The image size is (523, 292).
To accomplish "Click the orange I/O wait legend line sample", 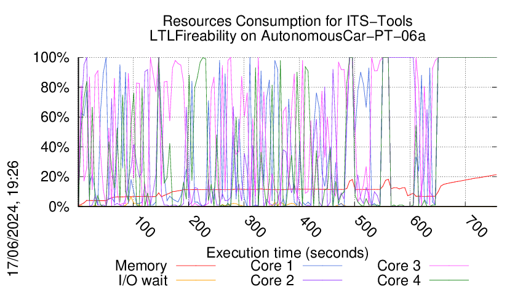I will coord(196,280).
